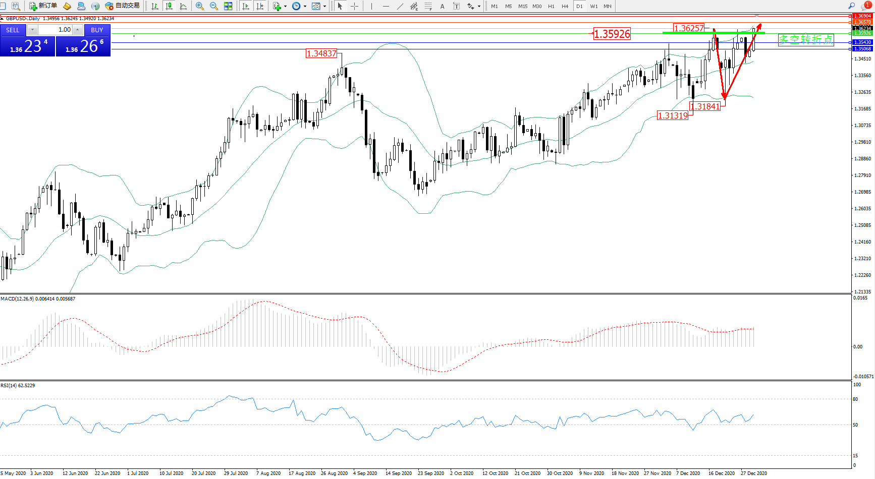Zoom out on the chart
This screenshot has width=875, height=479.
pyautogui.click(x=214, y=6)
